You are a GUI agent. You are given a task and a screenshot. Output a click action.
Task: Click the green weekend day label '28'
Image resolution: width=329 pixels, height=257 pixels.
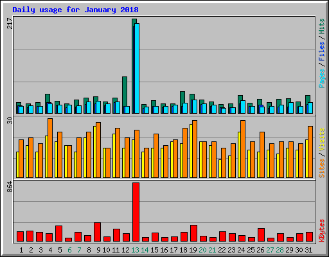(280, 250)
